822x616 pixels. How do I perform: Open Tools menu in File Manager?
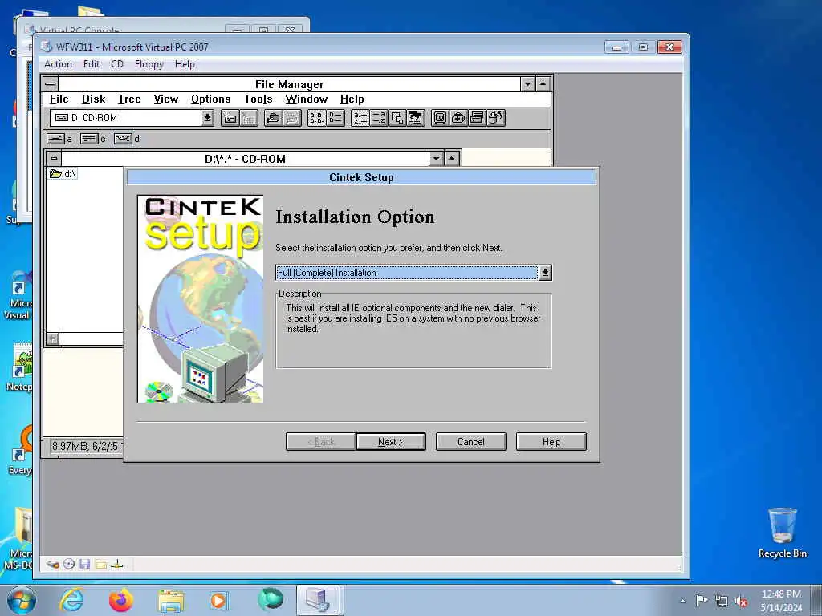pos(258,99)
